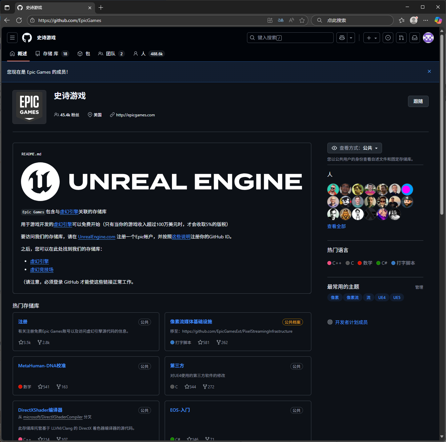The height and width of the screenshot is (442, 446).
Task: Open the epicgames.com website link
Action: pos(135,115)
